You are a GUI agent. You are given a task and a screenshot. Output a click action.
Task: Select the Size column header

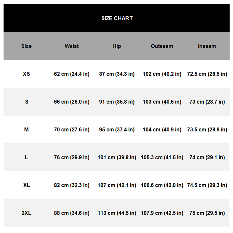coord(26,46)
